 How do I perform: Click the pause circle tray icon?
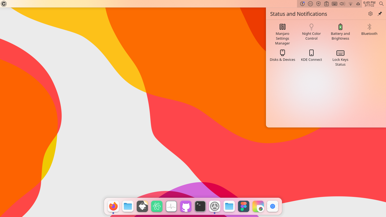click(310, 4)
